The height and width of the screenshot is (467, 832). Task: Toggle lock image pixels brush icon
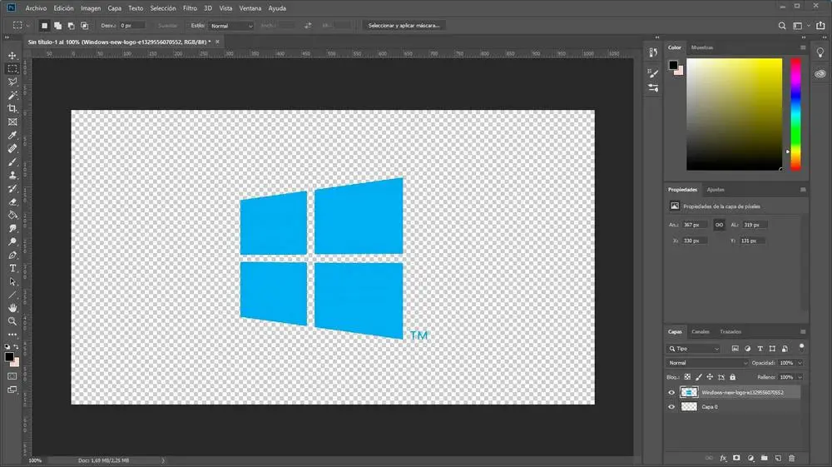(x=698, y=377)
